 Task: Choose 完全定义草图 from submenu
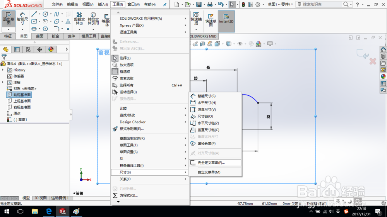point(215,163)
